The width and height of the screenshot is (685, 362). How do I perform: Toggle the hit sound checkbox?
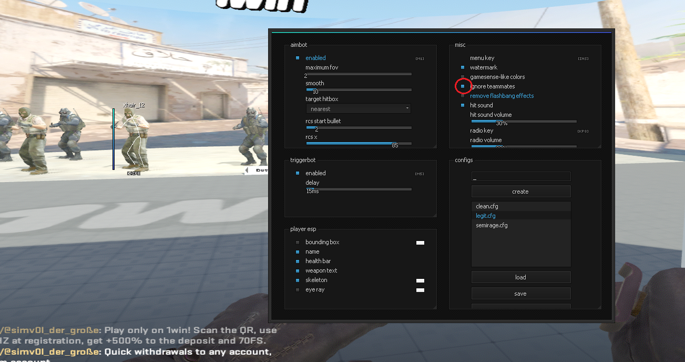463,105
